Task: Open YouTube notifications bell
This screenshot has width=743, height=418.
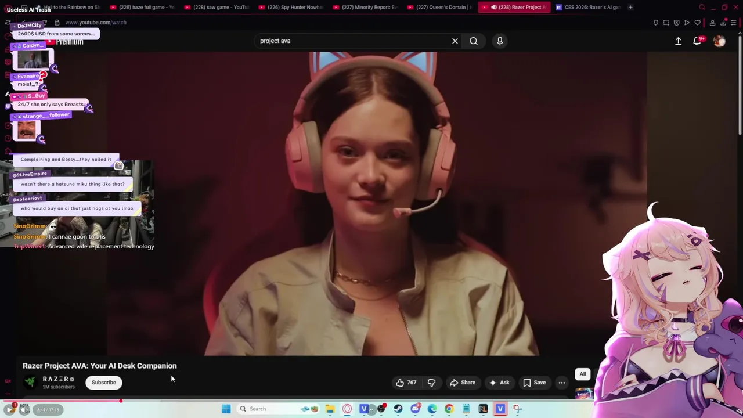Action: pos(697,41)
